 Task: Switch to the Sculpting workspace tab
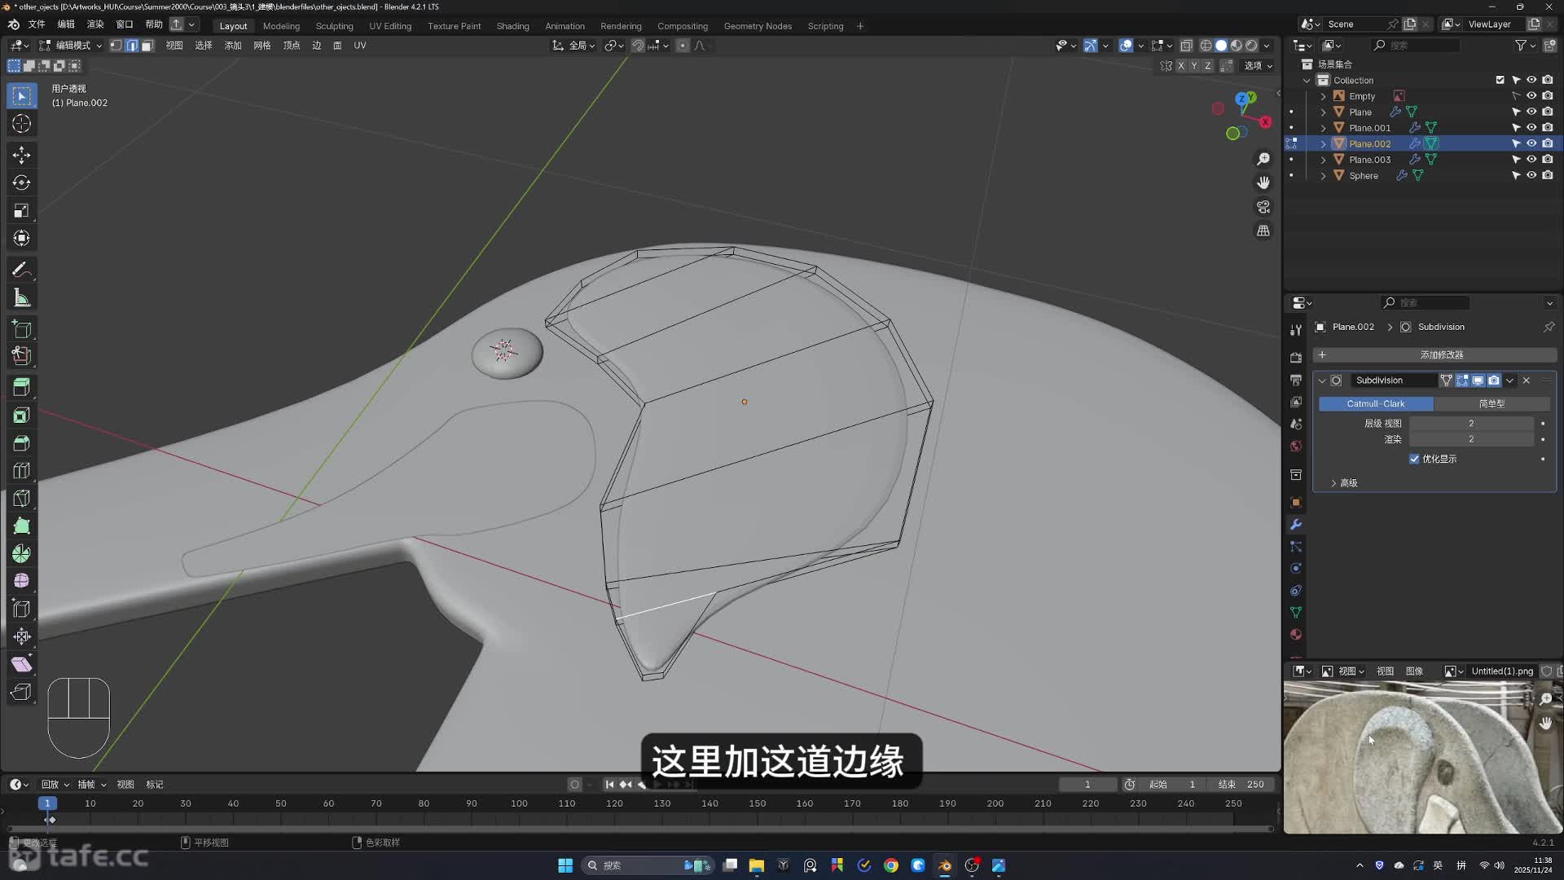click(x=334, y=26)
